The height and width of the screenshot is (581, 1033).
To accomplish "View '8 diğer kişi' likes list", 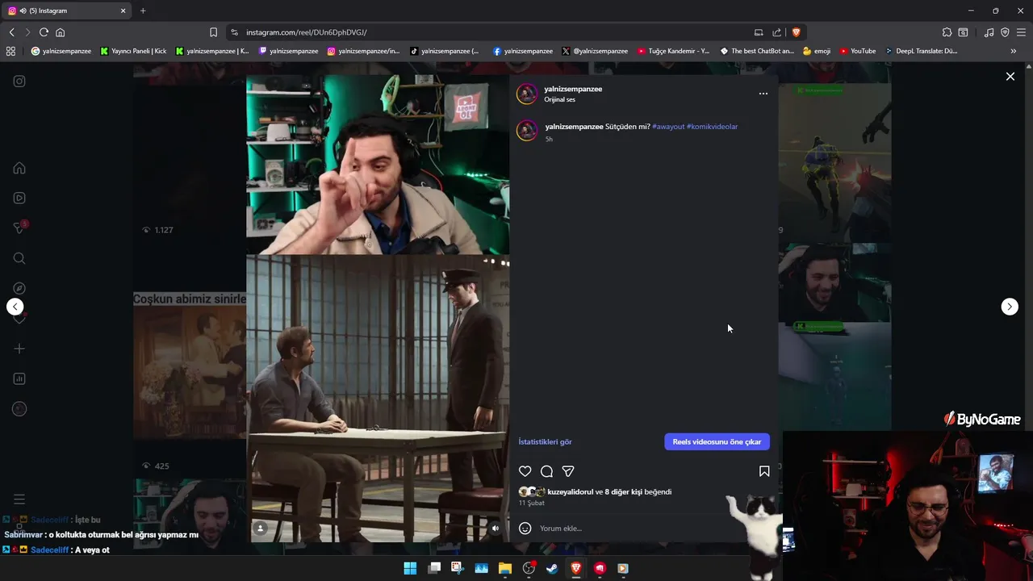I will [623, 492].
